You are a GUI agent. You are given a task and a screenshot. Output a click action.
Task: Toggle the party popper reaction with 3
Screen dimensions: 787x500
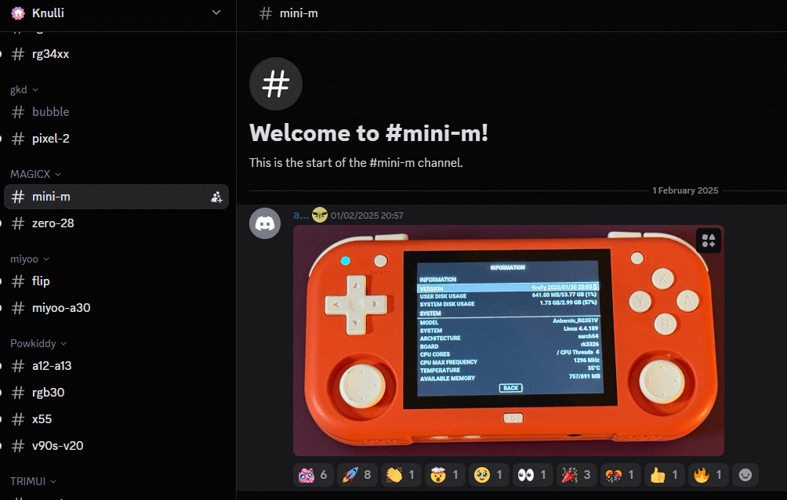click(576, 475)
